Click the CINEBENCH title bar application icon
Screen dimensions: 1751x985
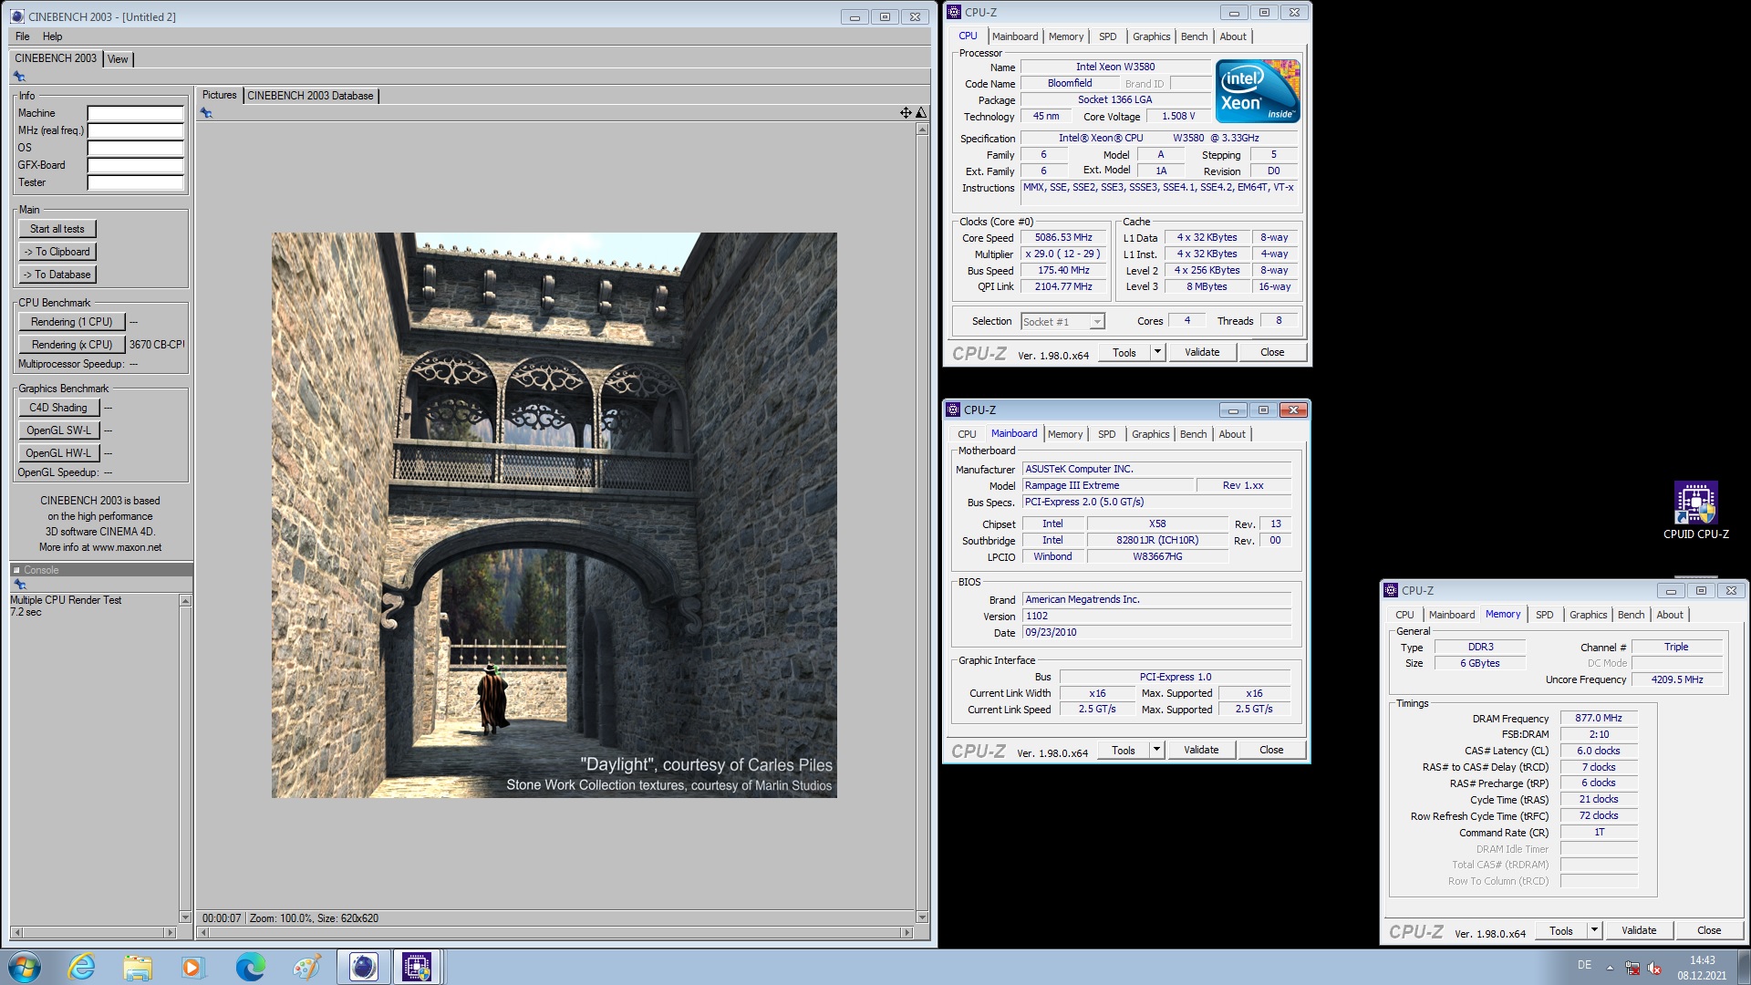pyautogui.click(x=17, y=16)
